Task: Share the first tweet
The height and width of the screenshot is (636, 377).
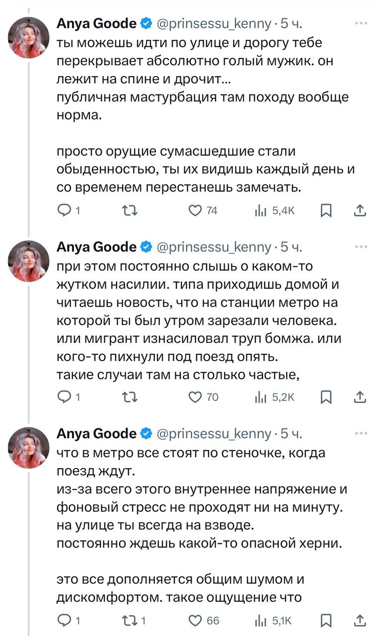Action: (360, 211)
